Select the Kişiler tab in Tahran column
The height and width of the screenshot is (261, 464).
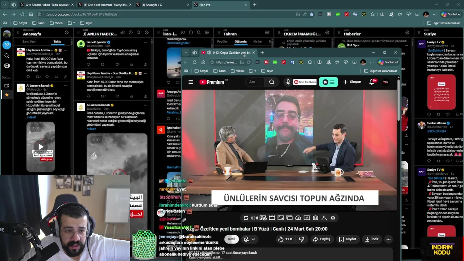point(257,42)
